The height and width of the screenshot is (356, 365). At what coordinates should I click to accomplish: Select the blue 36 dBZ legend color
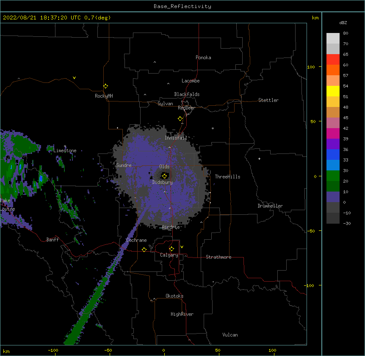tap(333, 154)
